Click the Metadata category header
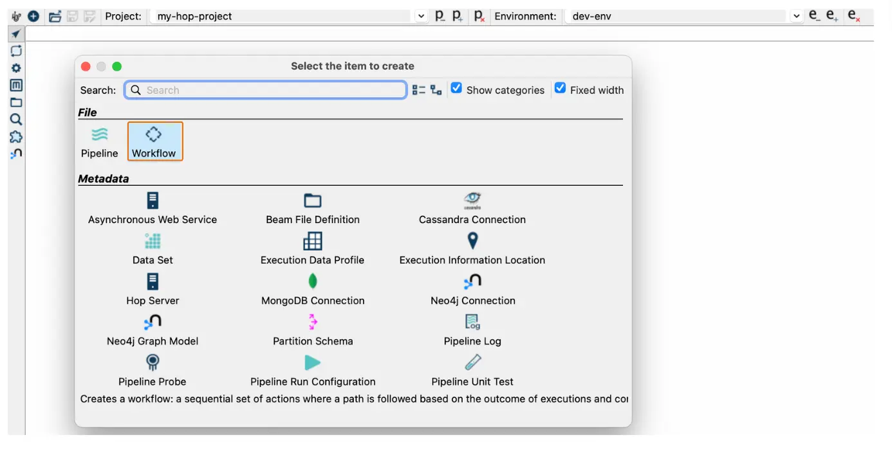892x455 pixels. [104, 179]
